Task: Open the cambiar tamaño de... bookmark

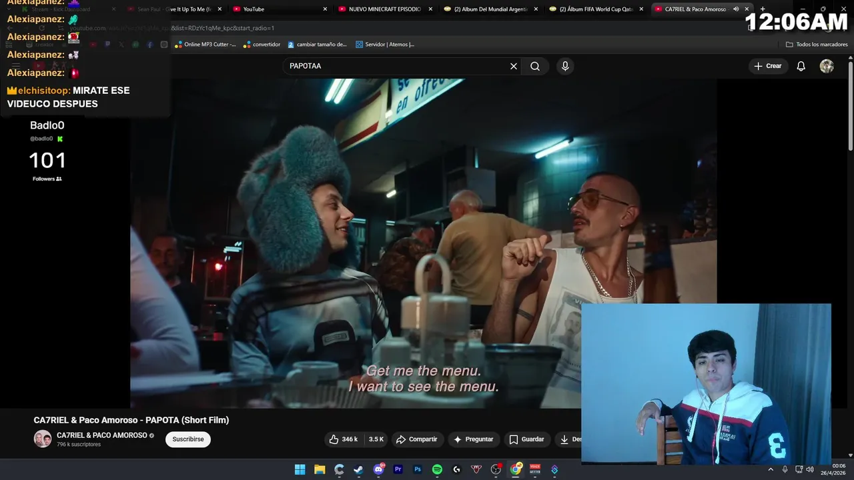Action: [x=317, y=45]
